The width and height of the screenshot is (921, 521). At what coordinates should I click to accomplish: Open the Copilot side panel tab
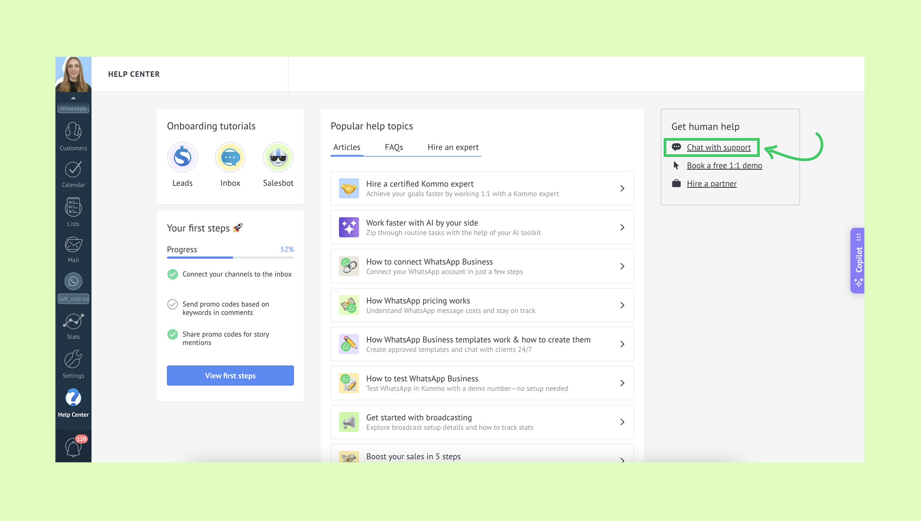pos(858,260)
